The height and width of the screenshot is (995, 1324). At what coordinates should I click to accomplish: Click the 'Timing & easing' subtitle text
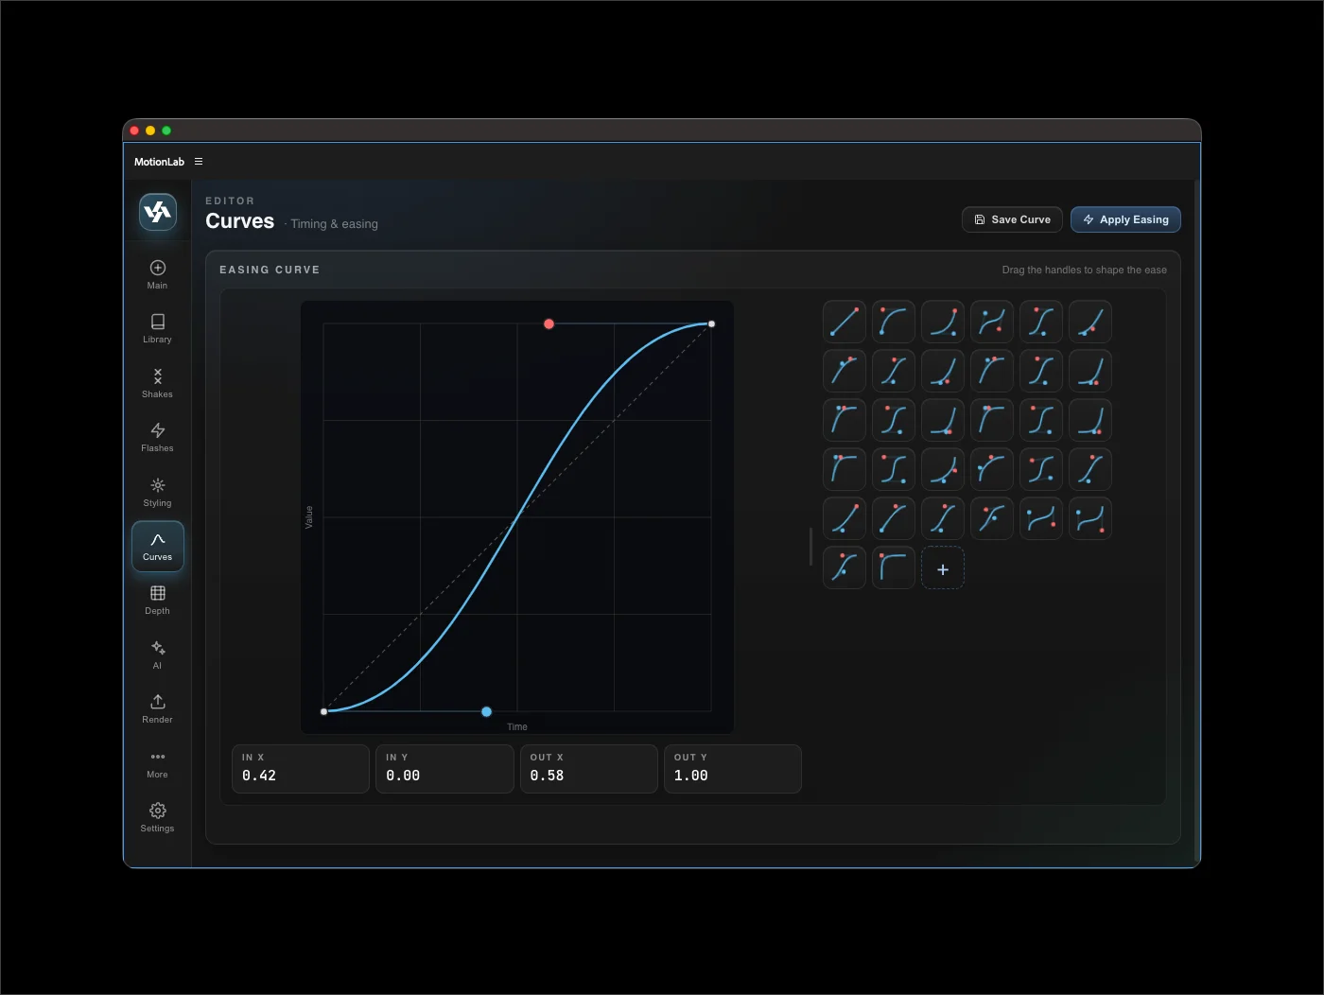pos(334,224)
